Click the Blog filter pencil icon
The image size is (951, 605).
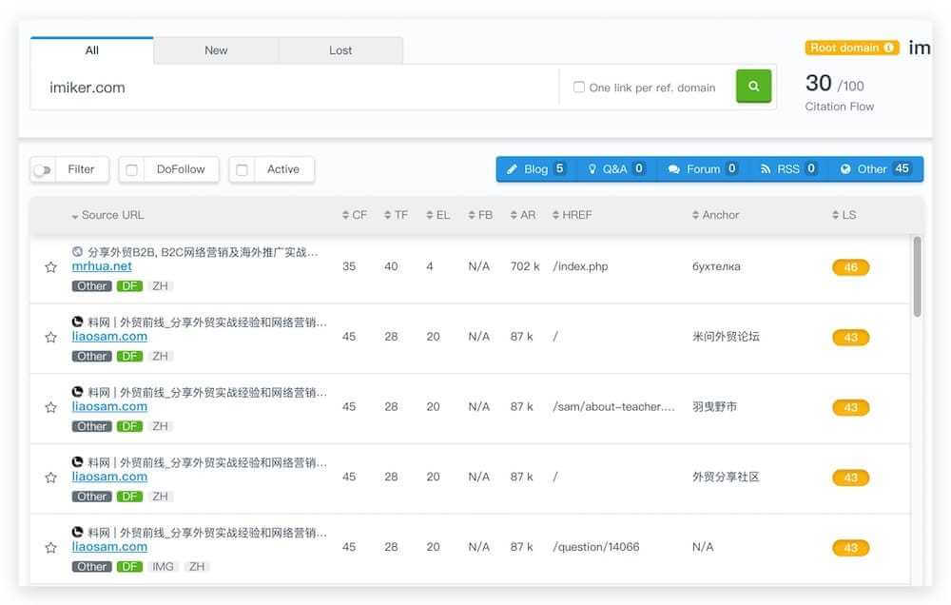tap(514, 168)
